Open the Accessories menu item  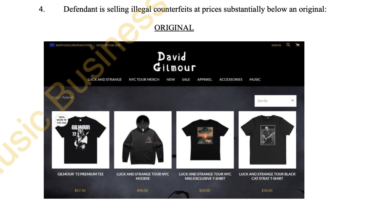[231, 79]
